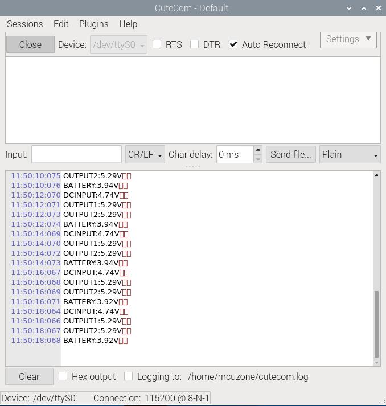Minimize the CuteCom window

tap(349, 8)
